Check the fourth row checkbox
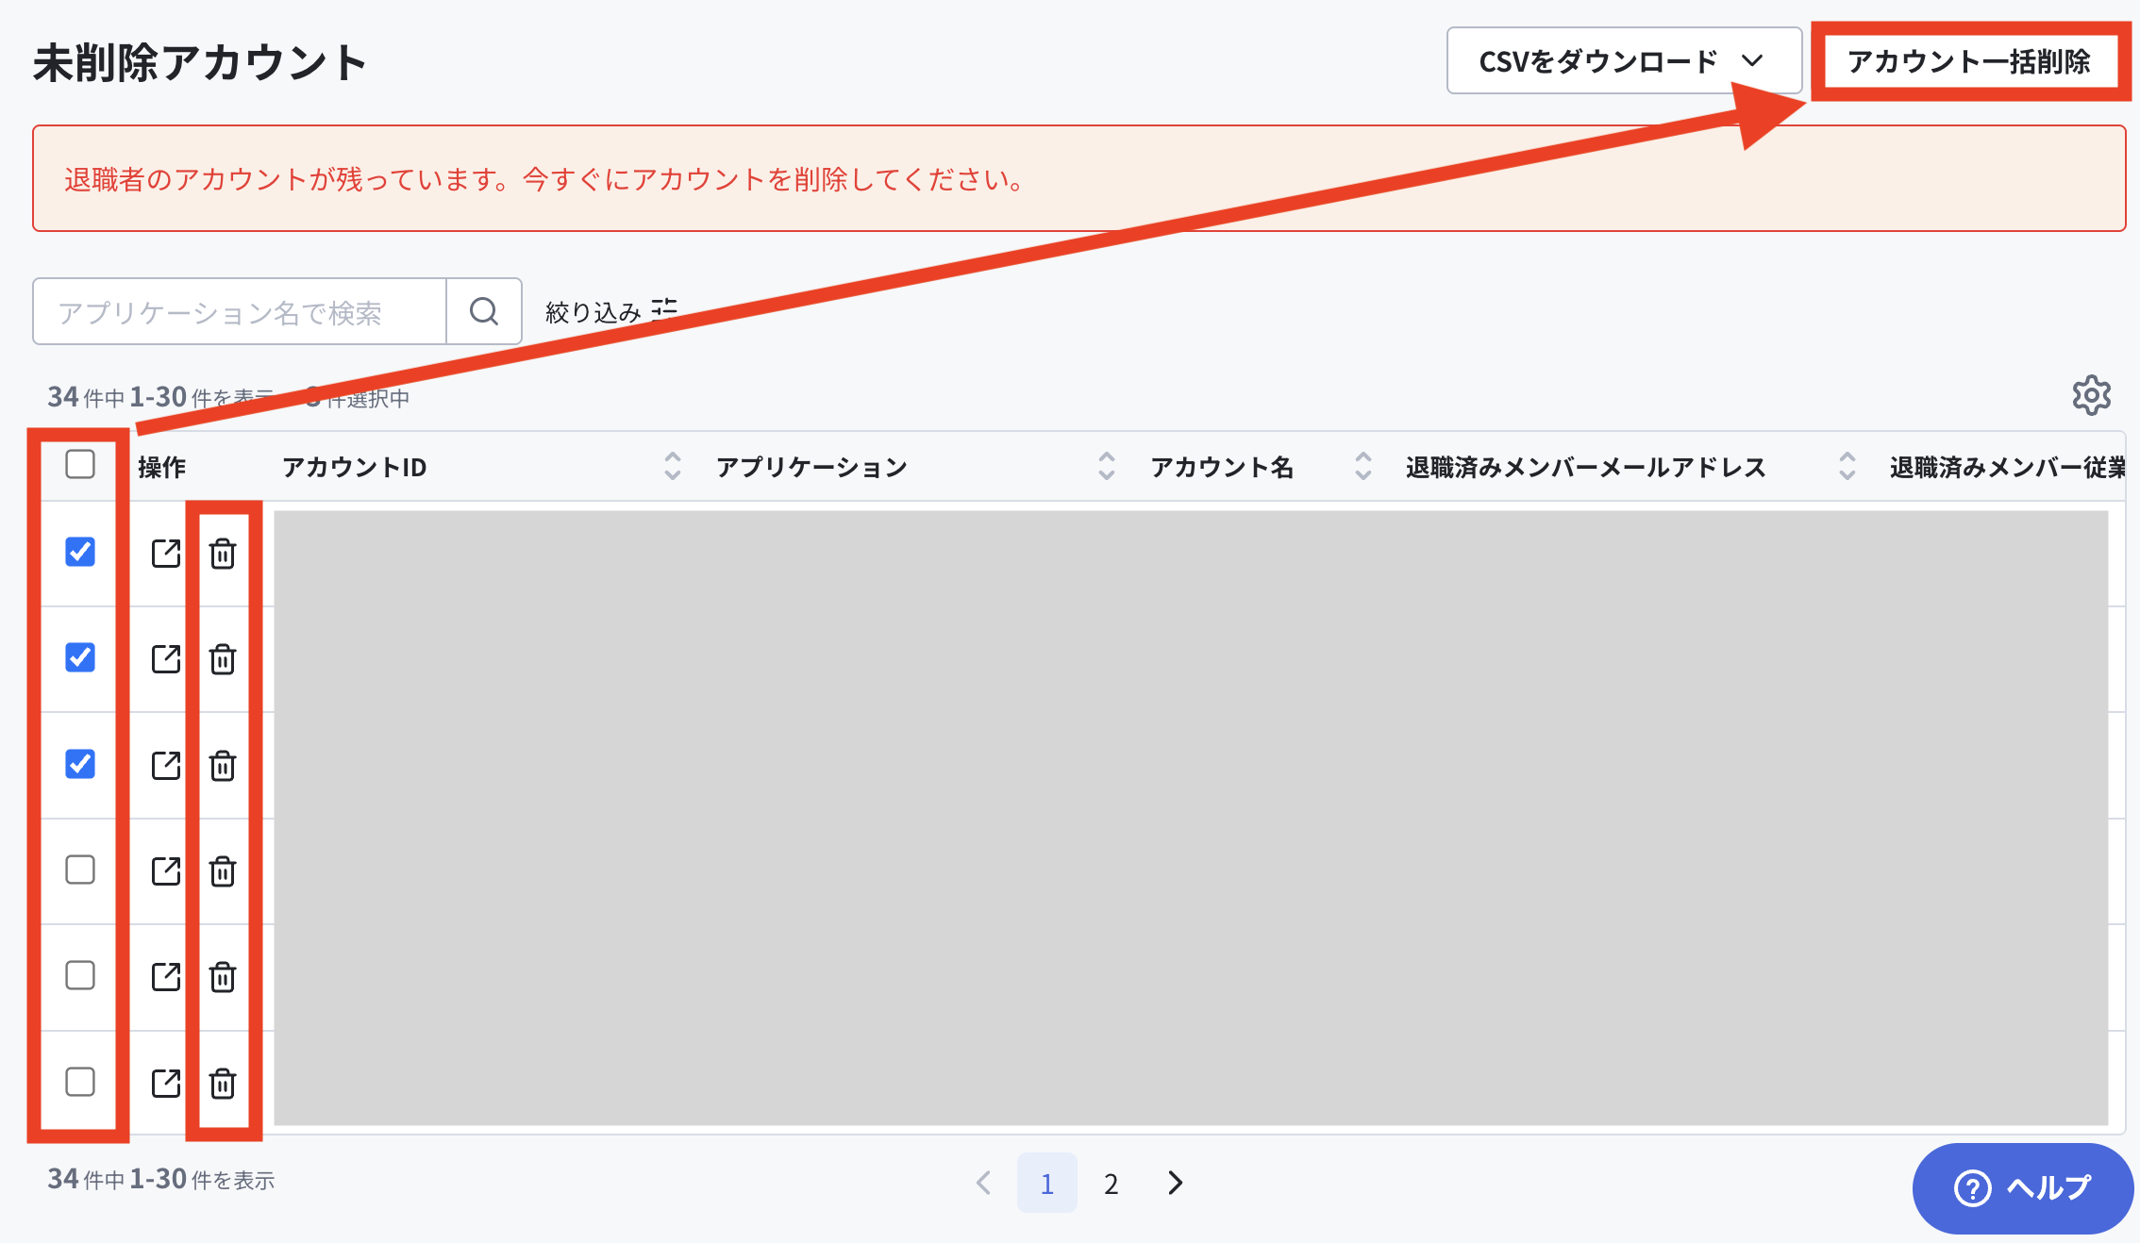The width and height of the screenshot is (2140, 1243). click(80, 870)
